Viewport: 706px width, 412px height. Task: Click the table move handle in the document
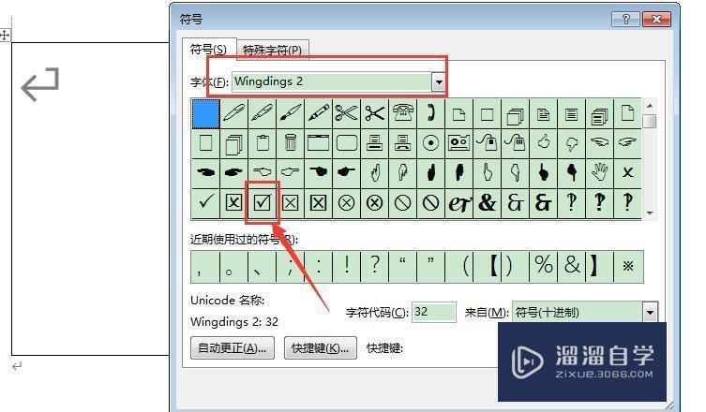(x=5, y=35)
